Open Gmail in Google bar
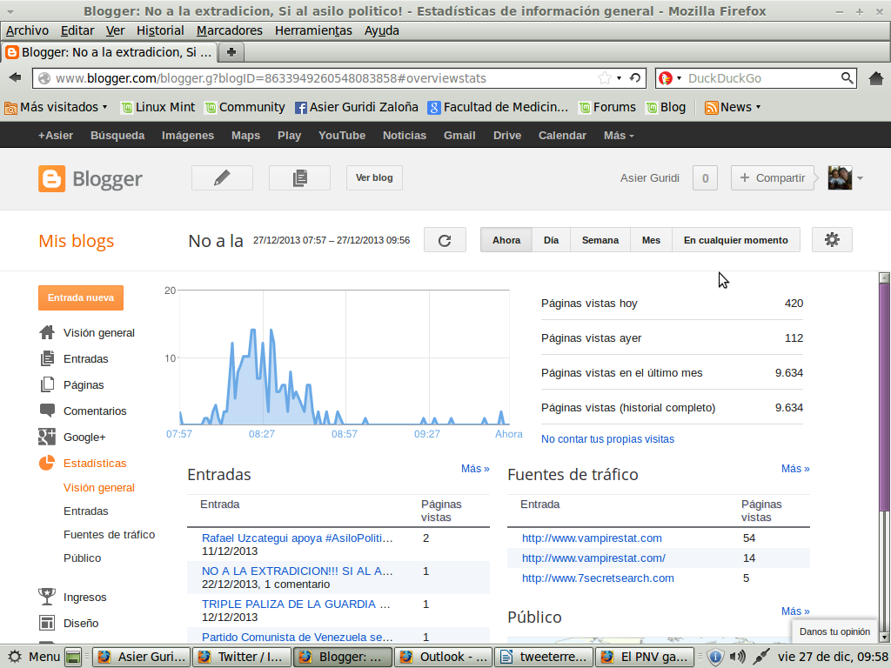 (x=459, y=135)
